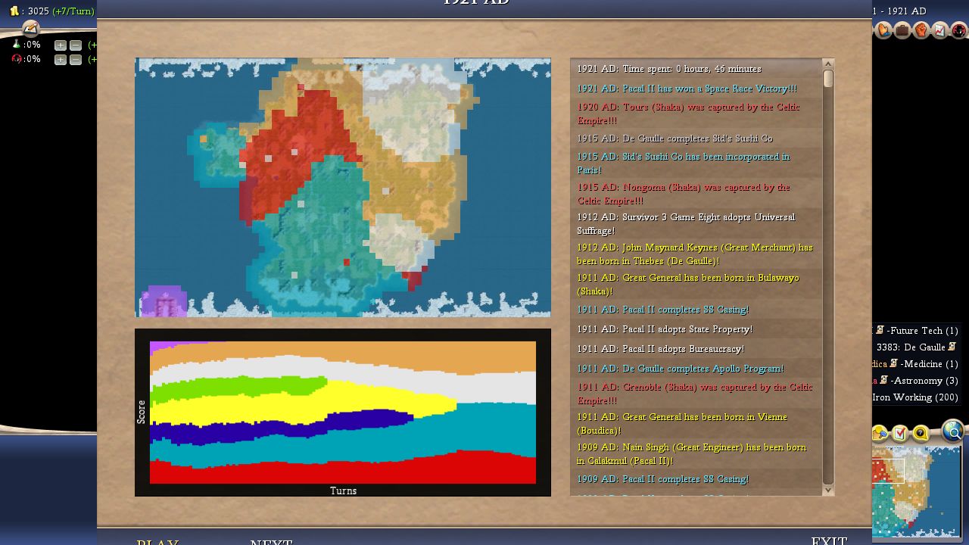
Task: Select log entry about Grenoble captured in 1911
Action: [696, 394]
